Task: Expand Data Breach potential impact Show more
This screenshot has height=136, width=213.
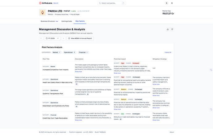Action: click(x=117, y=109)
